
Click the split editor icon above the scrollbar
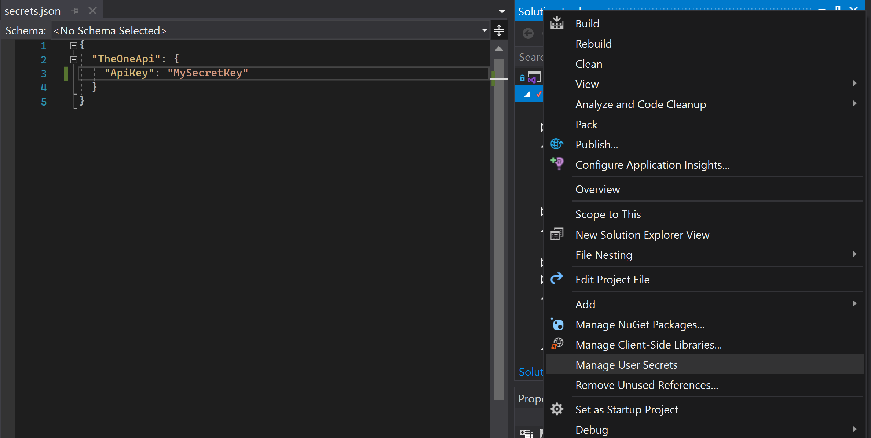click(499, 30)
